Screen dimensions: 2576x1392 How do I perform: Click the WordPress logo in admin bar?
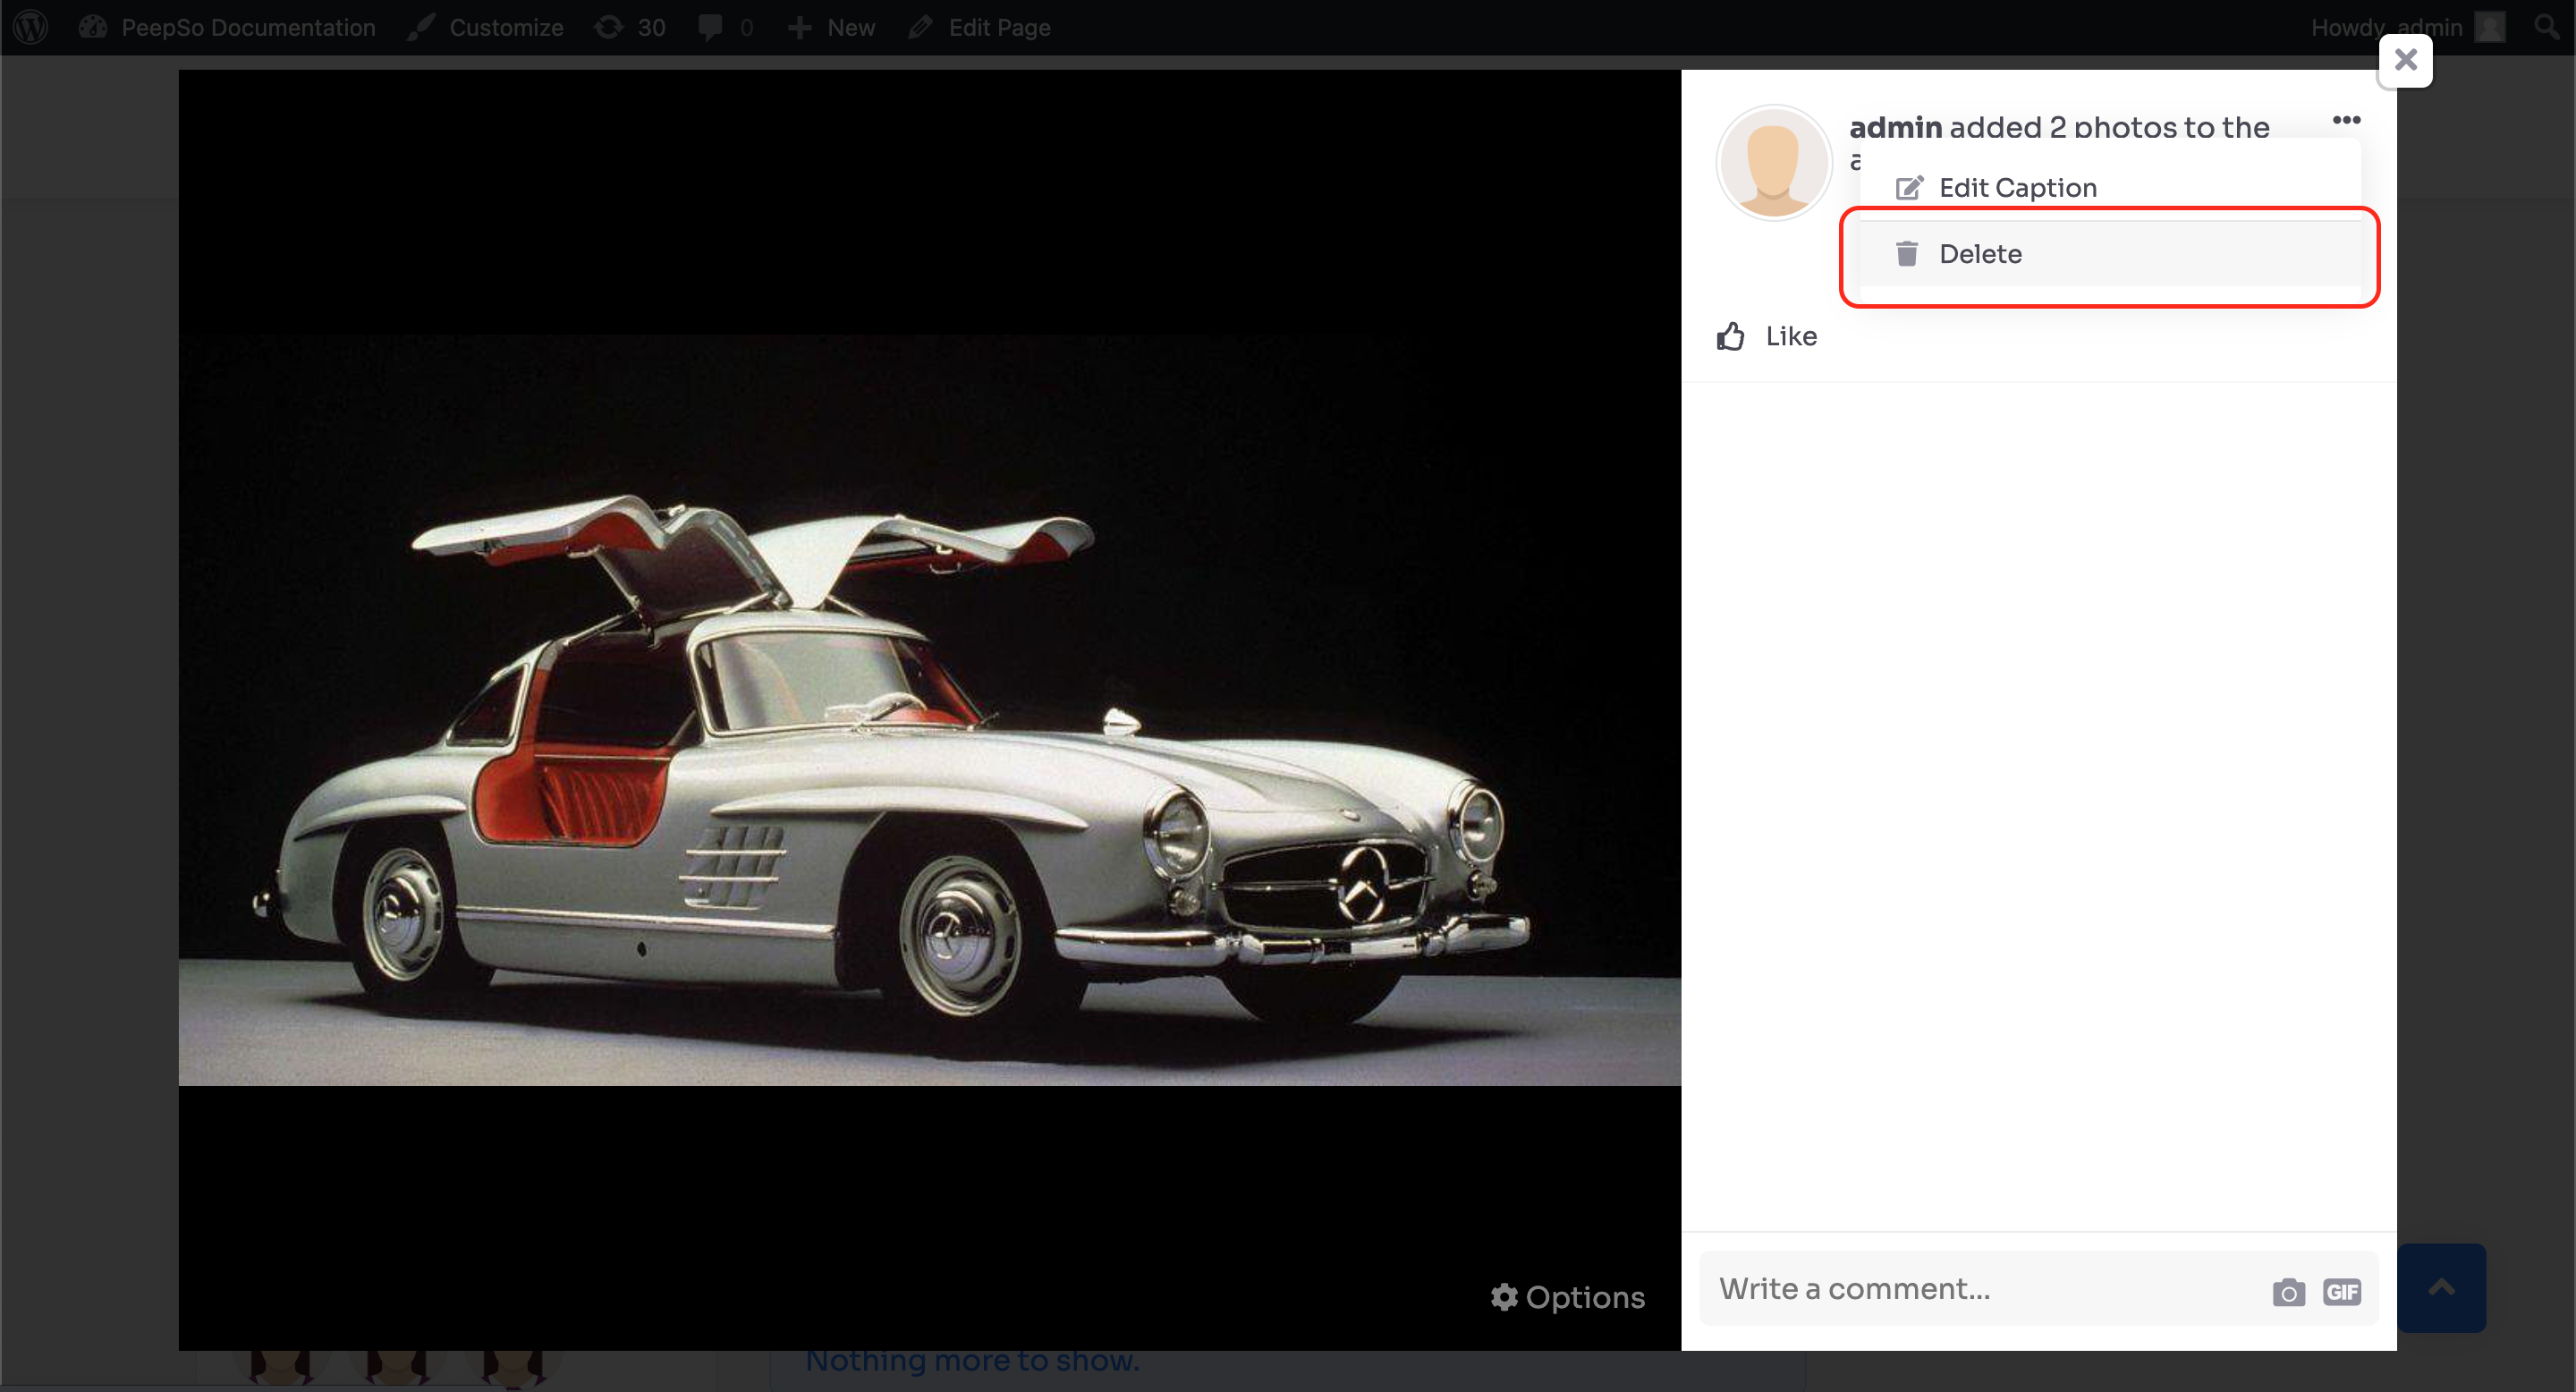(30, 27)
